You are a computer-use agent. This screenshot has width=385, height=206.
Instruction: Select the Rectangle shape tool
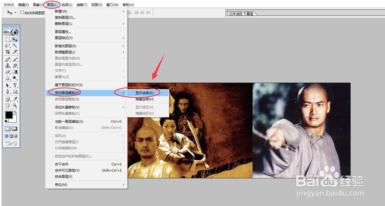[x=15, y=92]
